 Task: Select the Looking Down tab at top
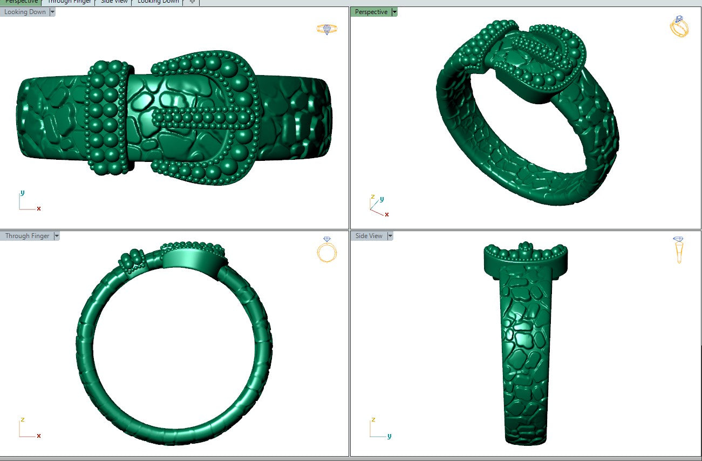158,2
